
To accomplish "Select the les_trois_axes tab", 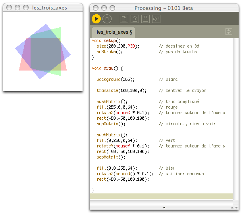I will pyautogui.click(x=114, y=32).
